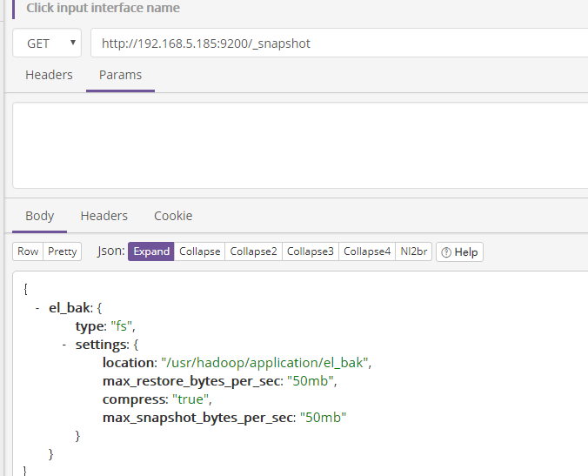Image resolution: width=588 pixels, height=476 pixels.
Task: Click the Row view button
Action: point(28,251)
